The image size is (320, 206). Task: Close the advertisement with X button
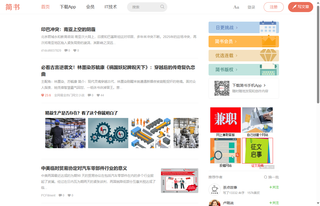point(272,167)
